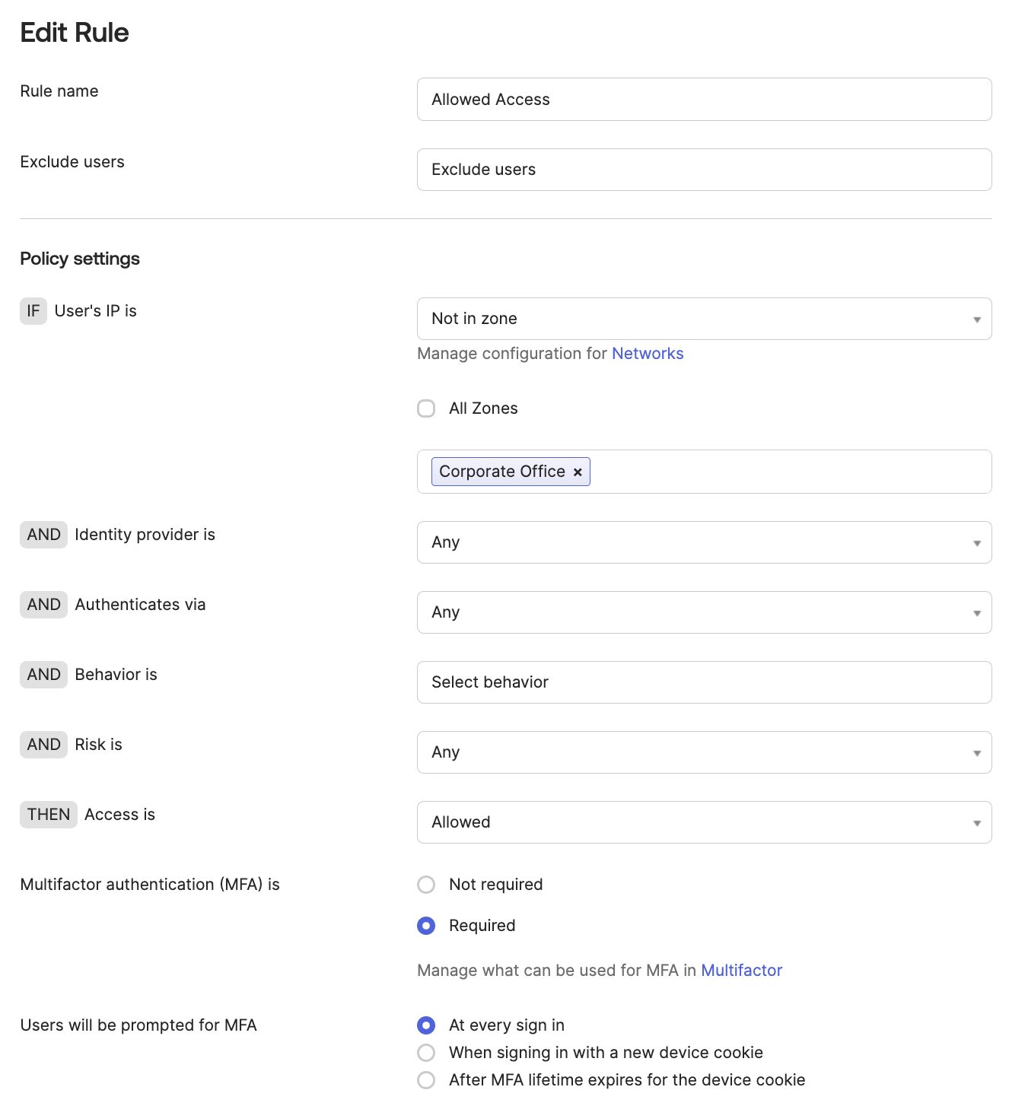
Task: Select the Required MFA option
Action: pos(426,926)
